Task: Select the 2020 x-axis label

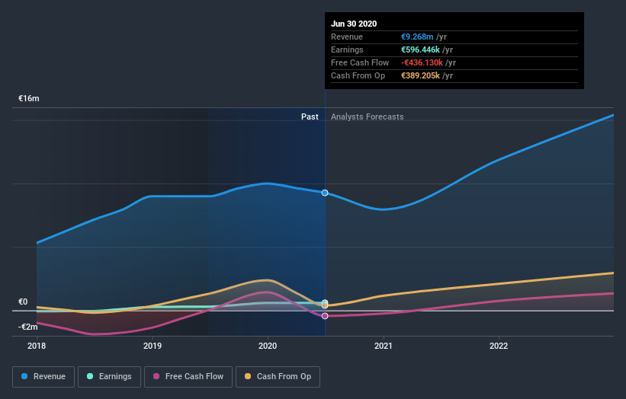Action: click(x=268, y=346)
